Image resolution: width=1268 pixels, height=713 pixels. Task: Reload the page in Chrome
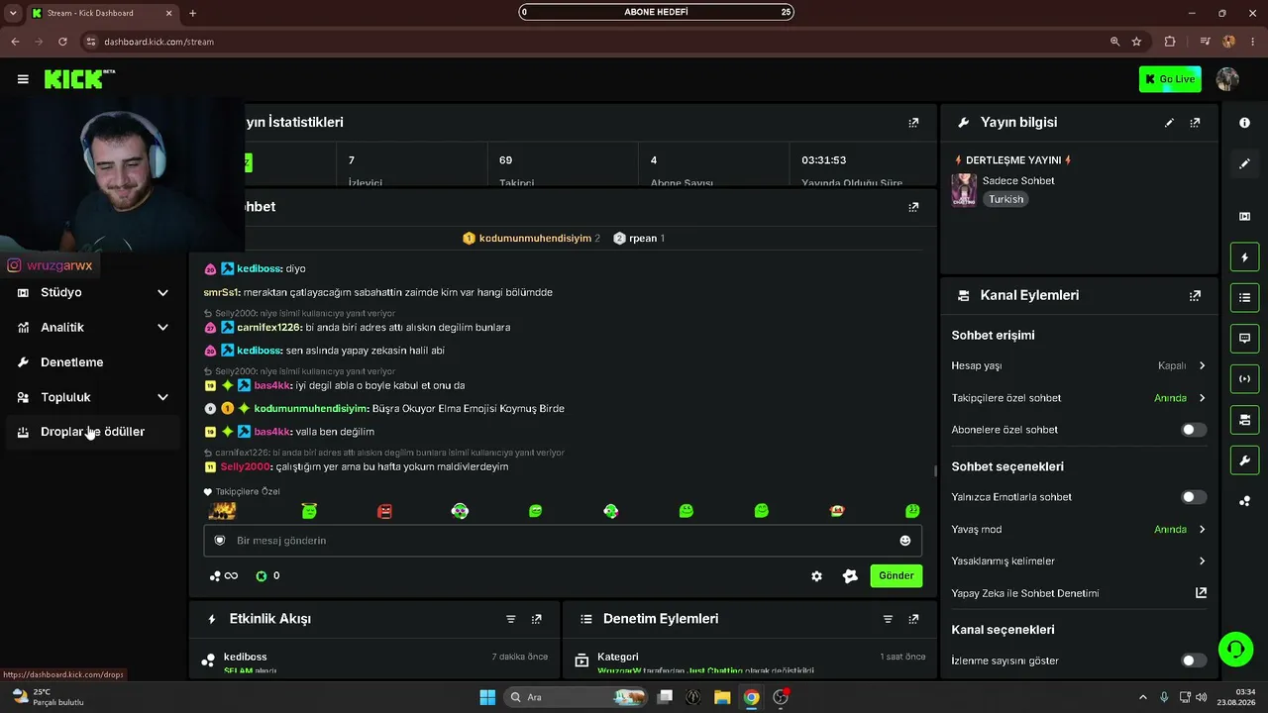[x=62, y=42]
